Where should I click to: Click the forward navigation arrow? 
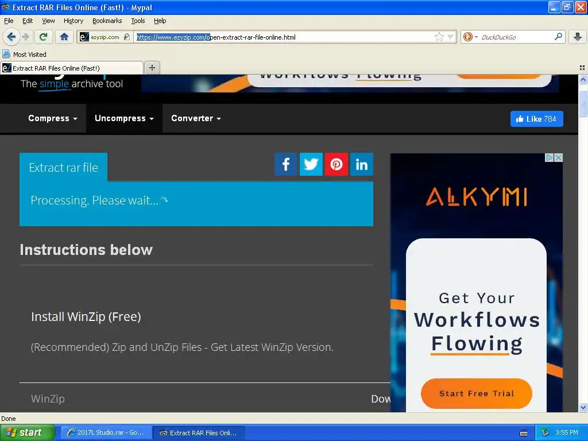click(25, 37)
